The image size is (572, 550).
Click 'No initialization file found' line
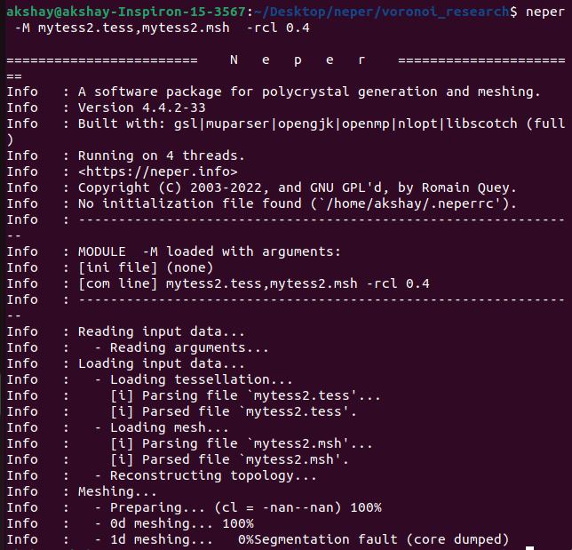298,203
